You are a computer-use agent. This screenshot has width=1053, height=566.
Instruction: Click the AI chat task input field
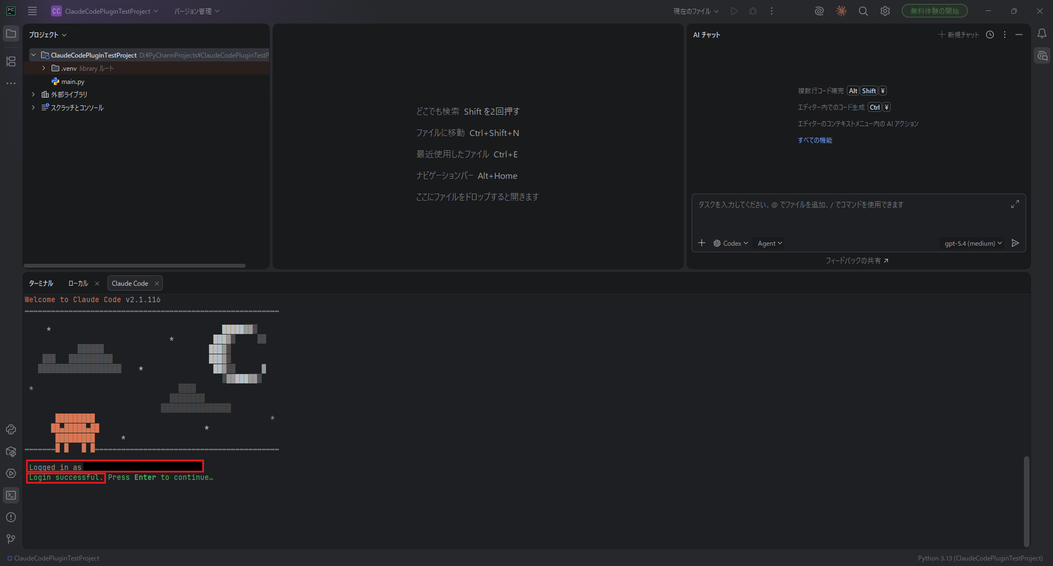coord(850,214)
